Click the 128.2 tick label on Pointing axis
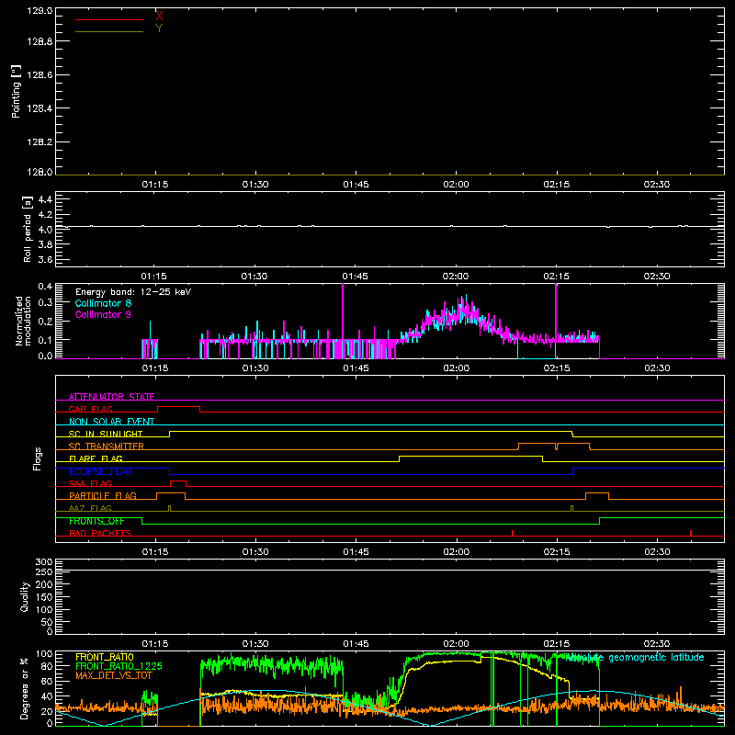 [x=40, y=142]
